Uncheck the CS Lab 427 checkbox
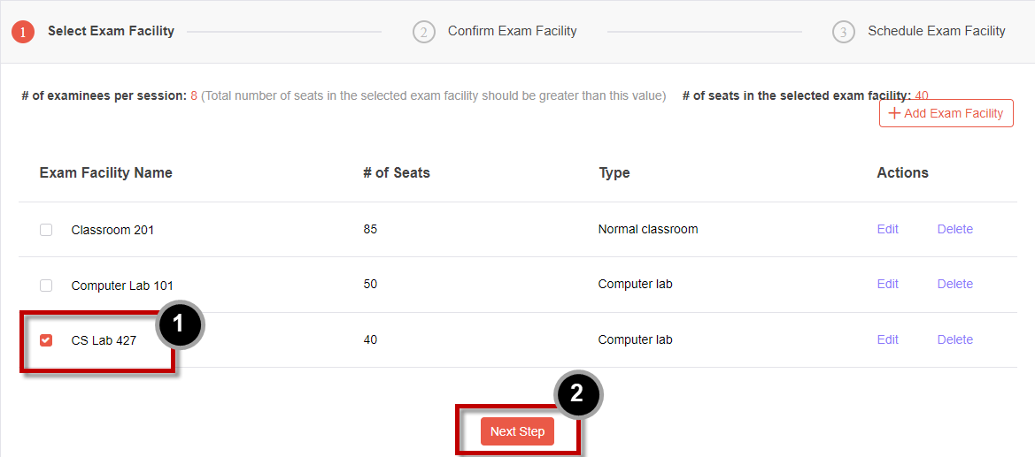Screen dimensions: 1035x457 pos(46,340)
